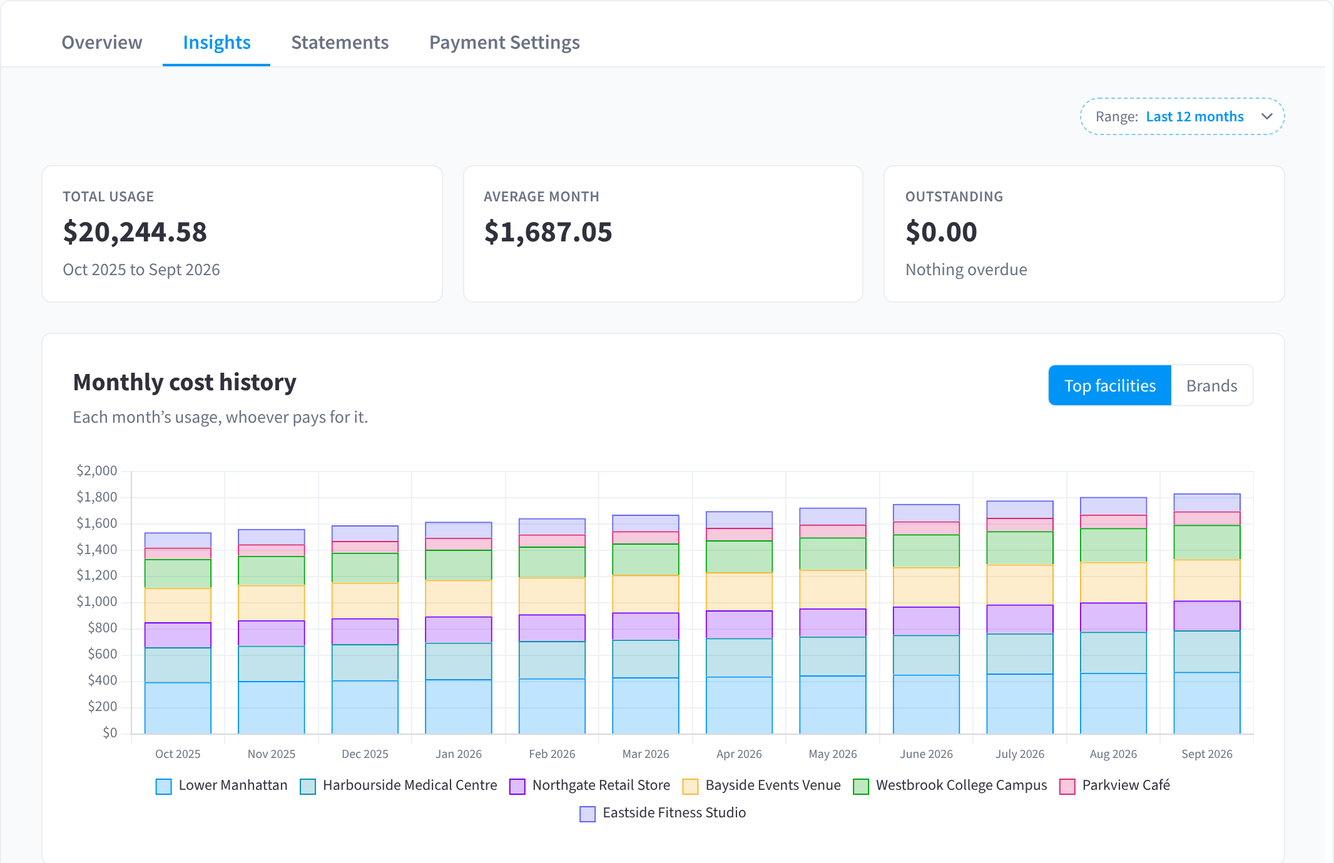Toggle Parkview Café legend swatch

click(1067, 786)
